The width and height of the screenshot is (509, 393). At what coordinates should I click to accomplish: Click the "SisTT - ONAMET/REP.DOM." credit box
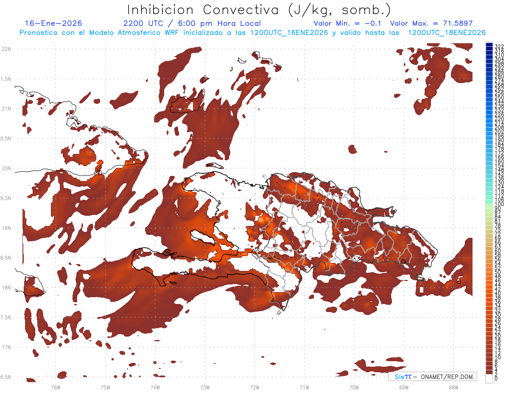coord(433,376)
